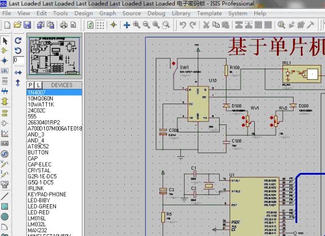Select the Wire Label LBL tool
The image size is (325, 236).
coord(4,71)
